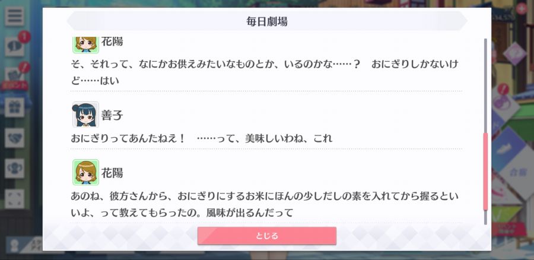Tap the plus icon at top right
This screenshot has height=260, width=534.
[521, 8]
